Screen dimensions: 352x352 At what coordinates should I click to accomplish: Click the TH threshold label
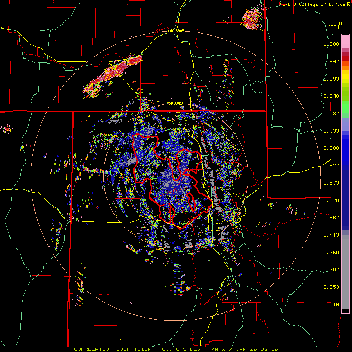pos(336,305)
